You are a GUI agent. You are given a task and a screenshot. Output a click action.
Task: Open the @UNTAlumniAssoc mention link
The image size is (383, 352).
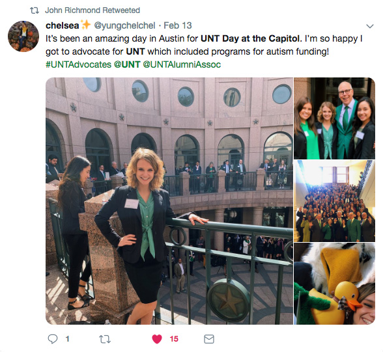pyautogui.click(x=182, y=64)
